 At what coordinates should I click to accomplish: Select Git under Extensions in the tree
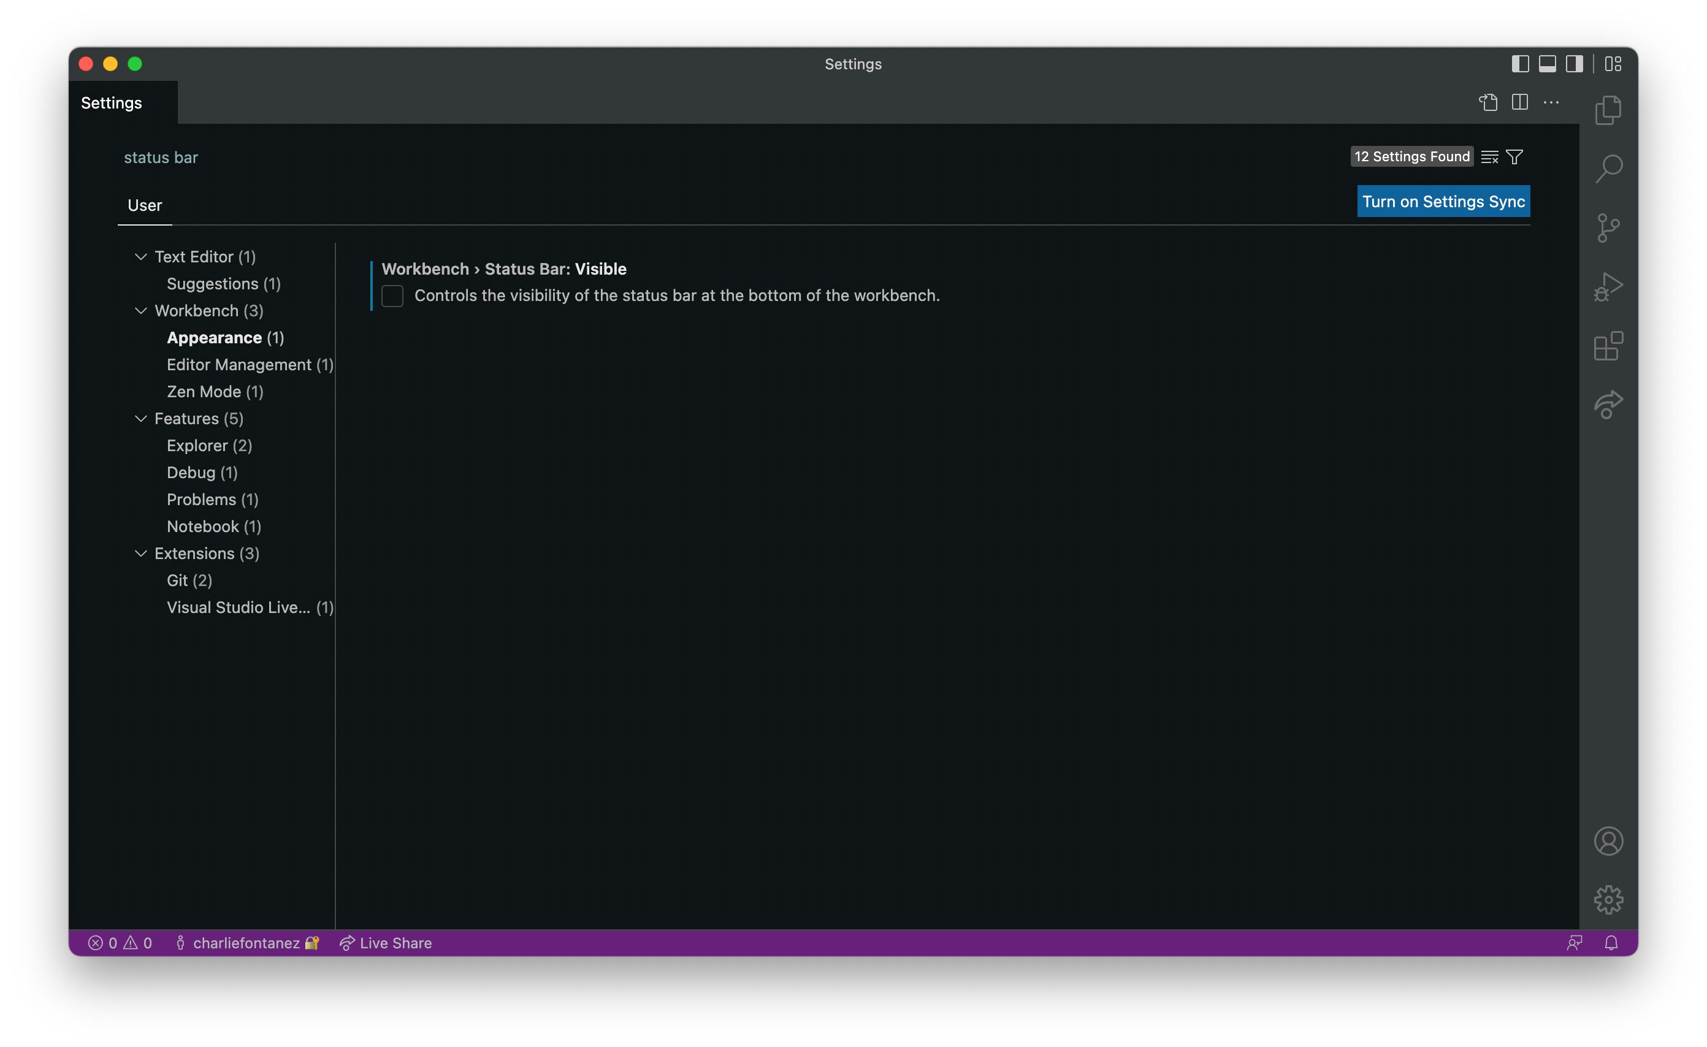[x=188, y=581]
